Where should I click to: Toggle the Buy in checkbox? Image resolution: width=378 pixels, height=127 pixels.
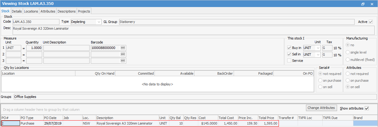click(289, 48)
